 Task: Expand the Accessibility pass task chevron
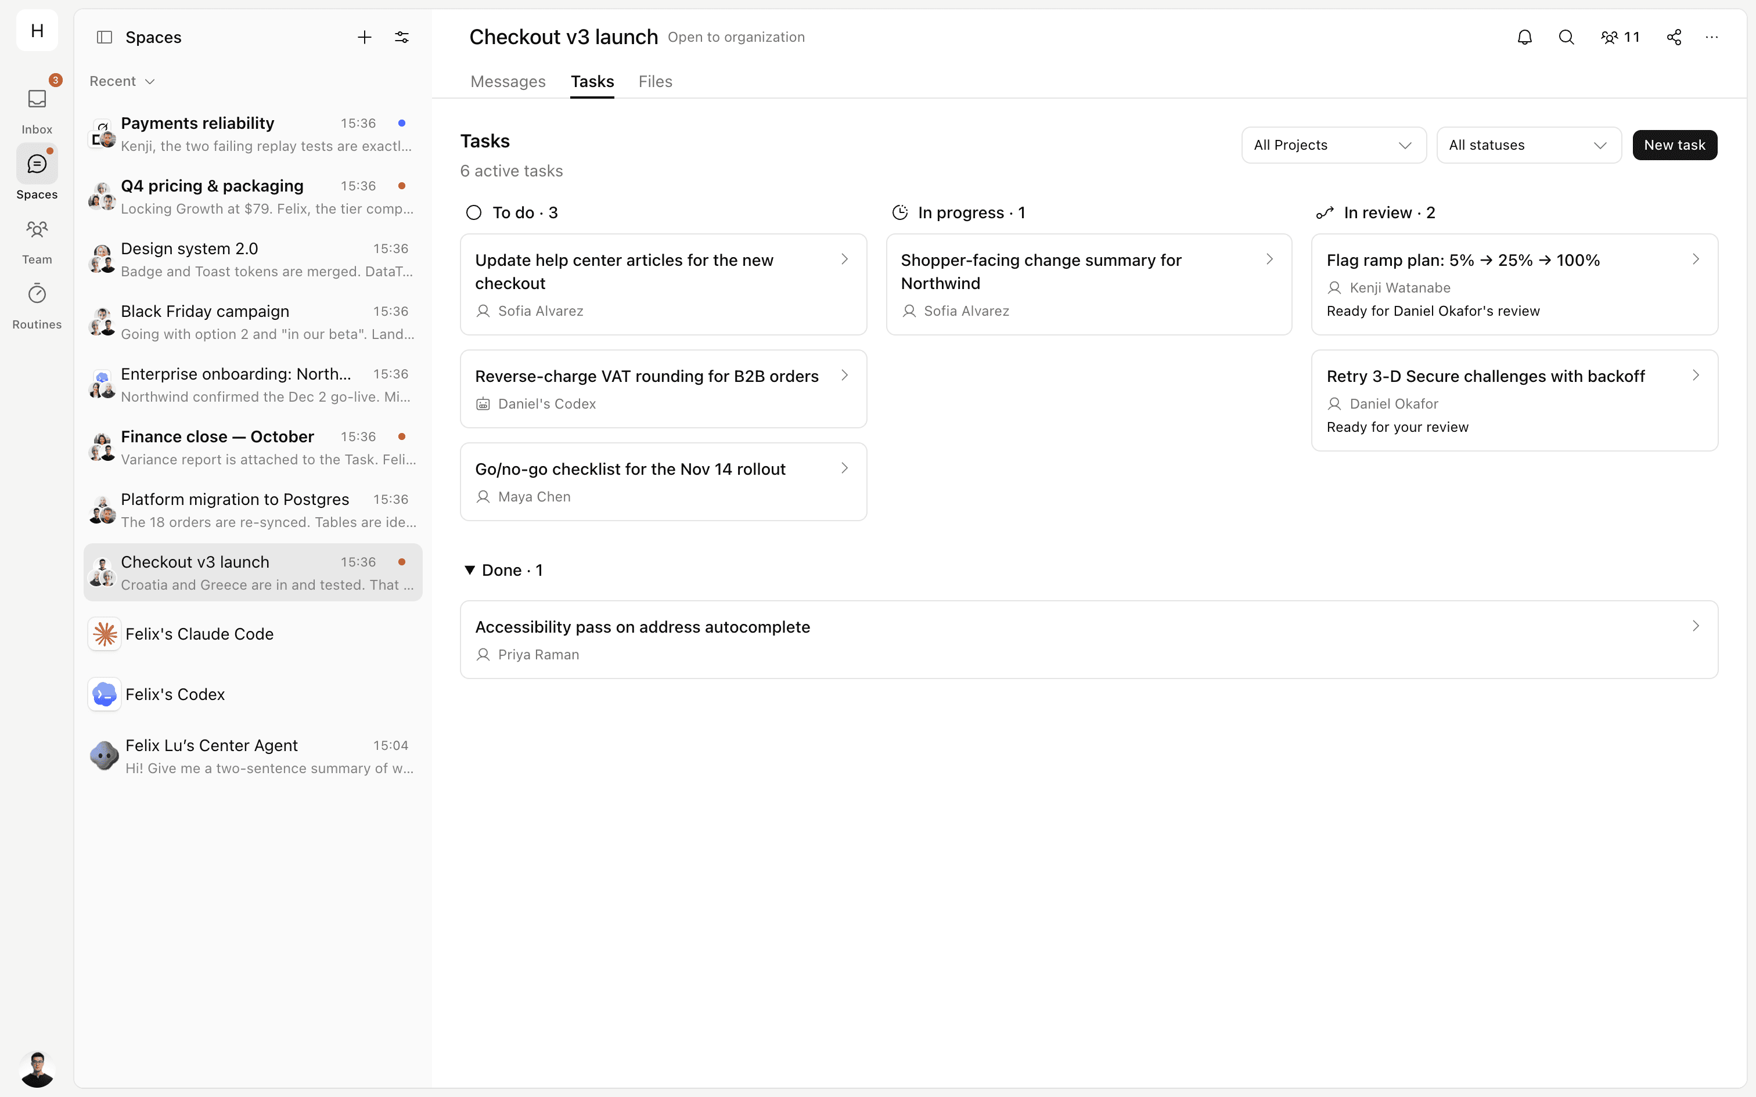coord(1696,626)
